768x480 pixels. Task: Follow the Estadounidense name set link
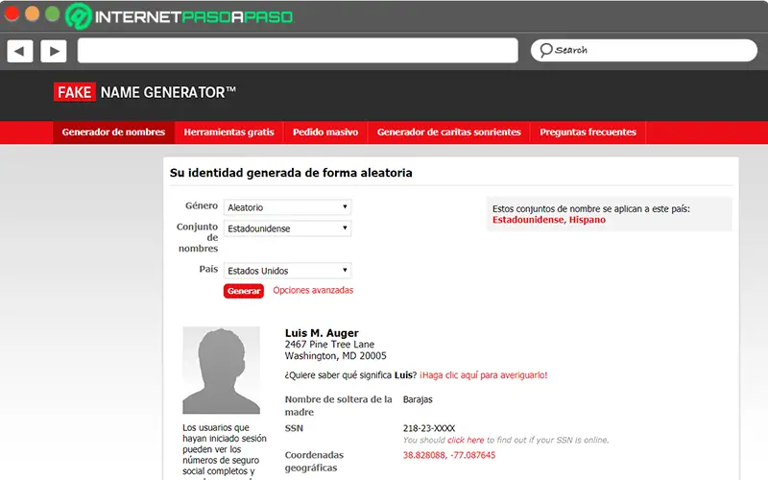pyautogui.click(x=527, y=220)
